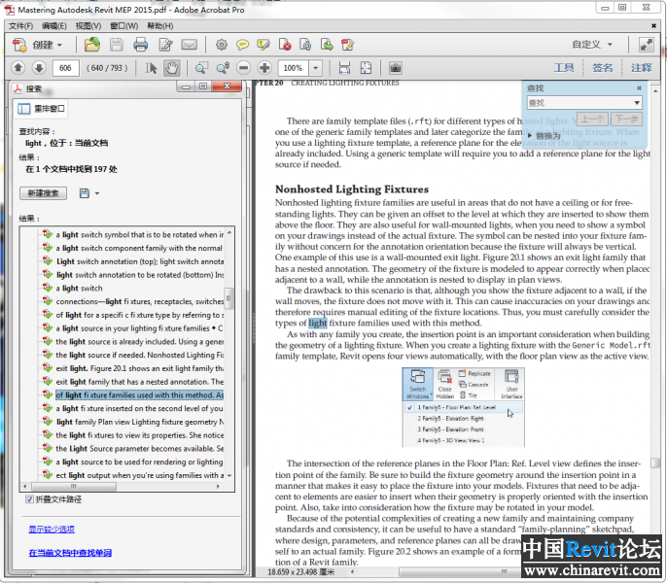667x583 pixels.
Task: Expand the Create button dropdown
Action: [59, 45]
